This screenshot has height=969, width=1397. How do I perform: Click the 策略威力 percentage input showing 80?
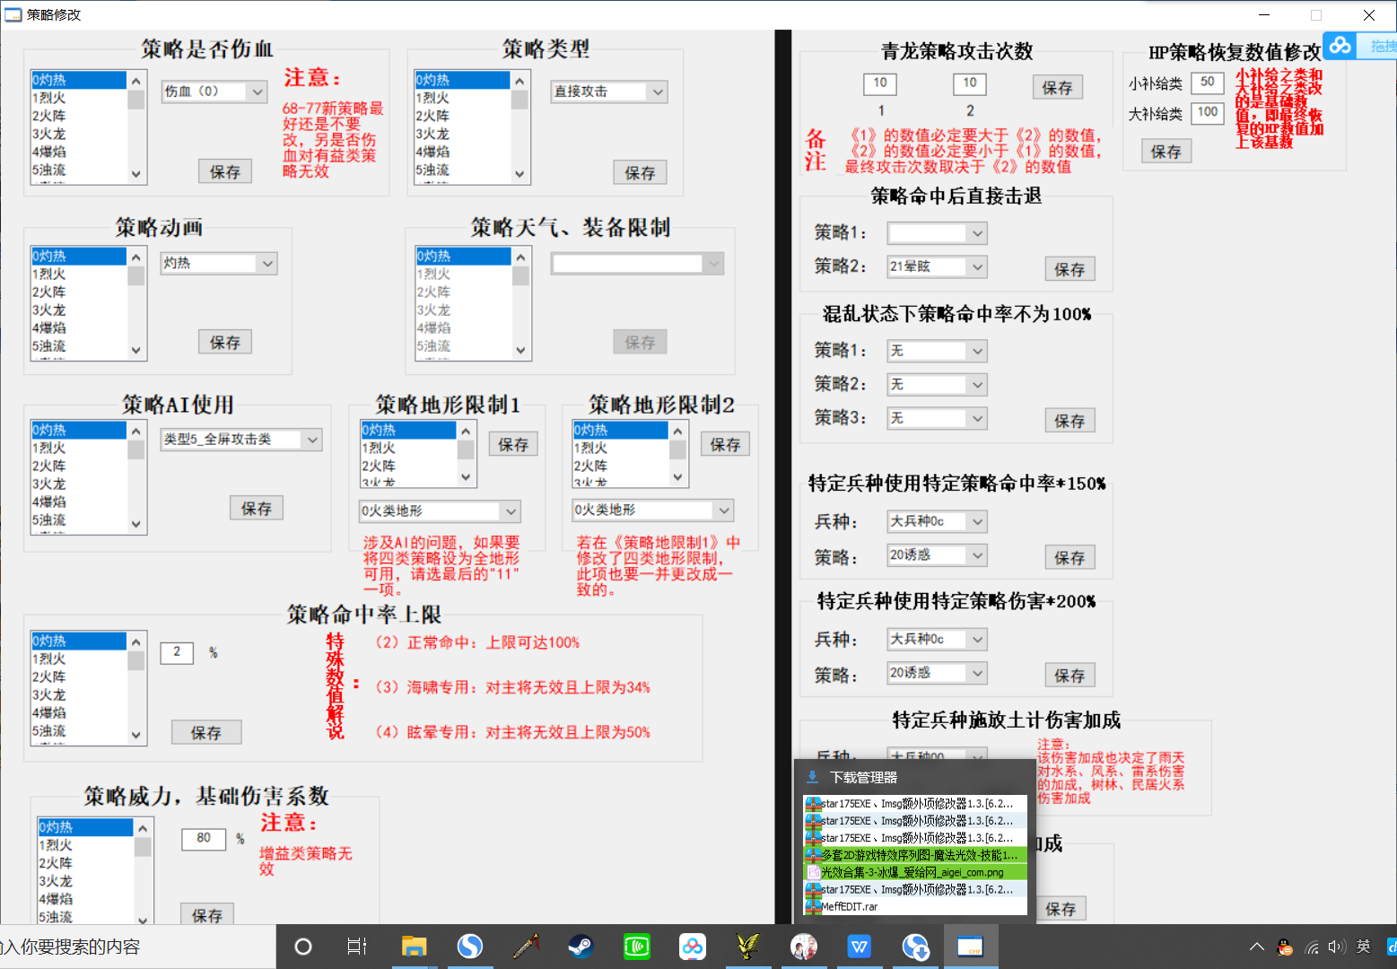point(204,838)
